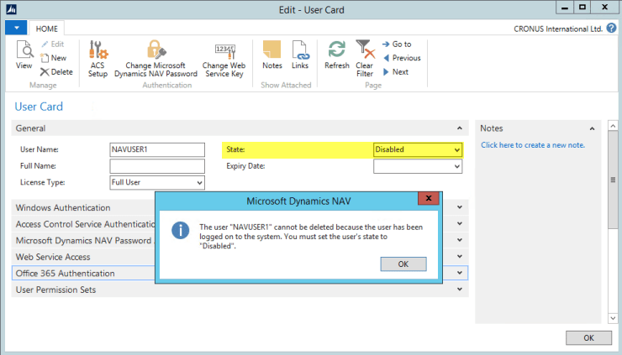The height and width of the screenshot is (355, 622).
Task: Select the HOME ribbon tab
Action: tap(47, 29)
